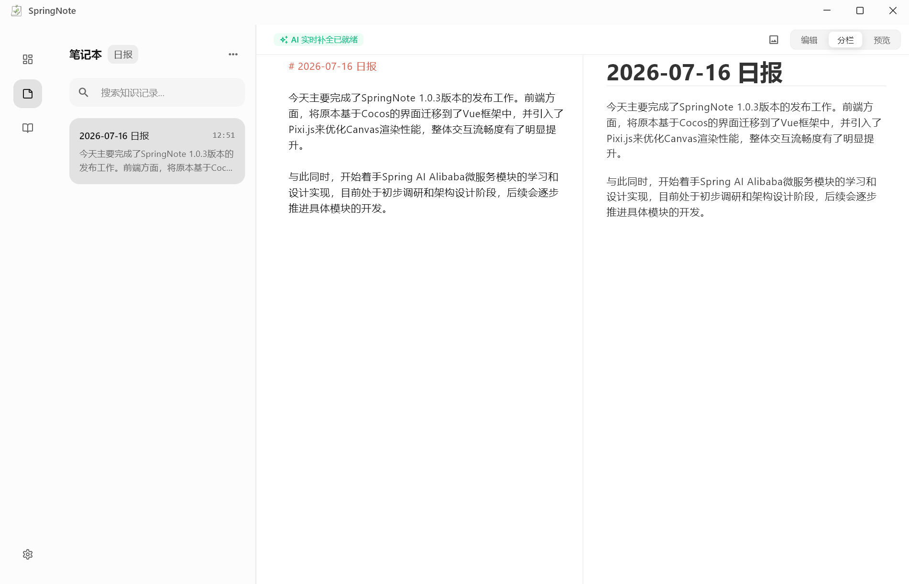
Task: Click the AI 实时补全已就绪 status badge
Action: coord(318,40)
